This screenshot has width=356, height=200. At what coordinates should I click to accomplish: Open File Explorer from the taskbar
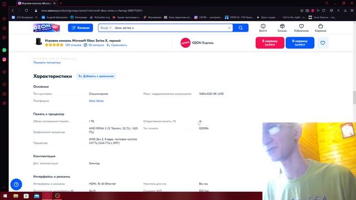coord(16,196)
